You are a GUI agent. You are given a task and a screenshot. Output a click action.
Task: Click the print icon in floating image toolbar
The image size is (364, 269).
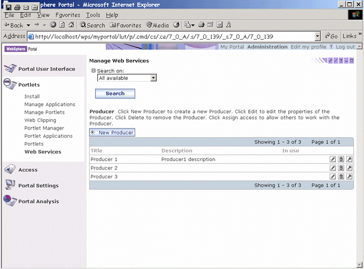pos(17,8)
